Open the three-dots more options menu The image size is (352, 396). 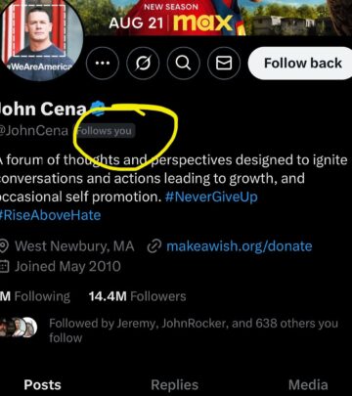103,63
